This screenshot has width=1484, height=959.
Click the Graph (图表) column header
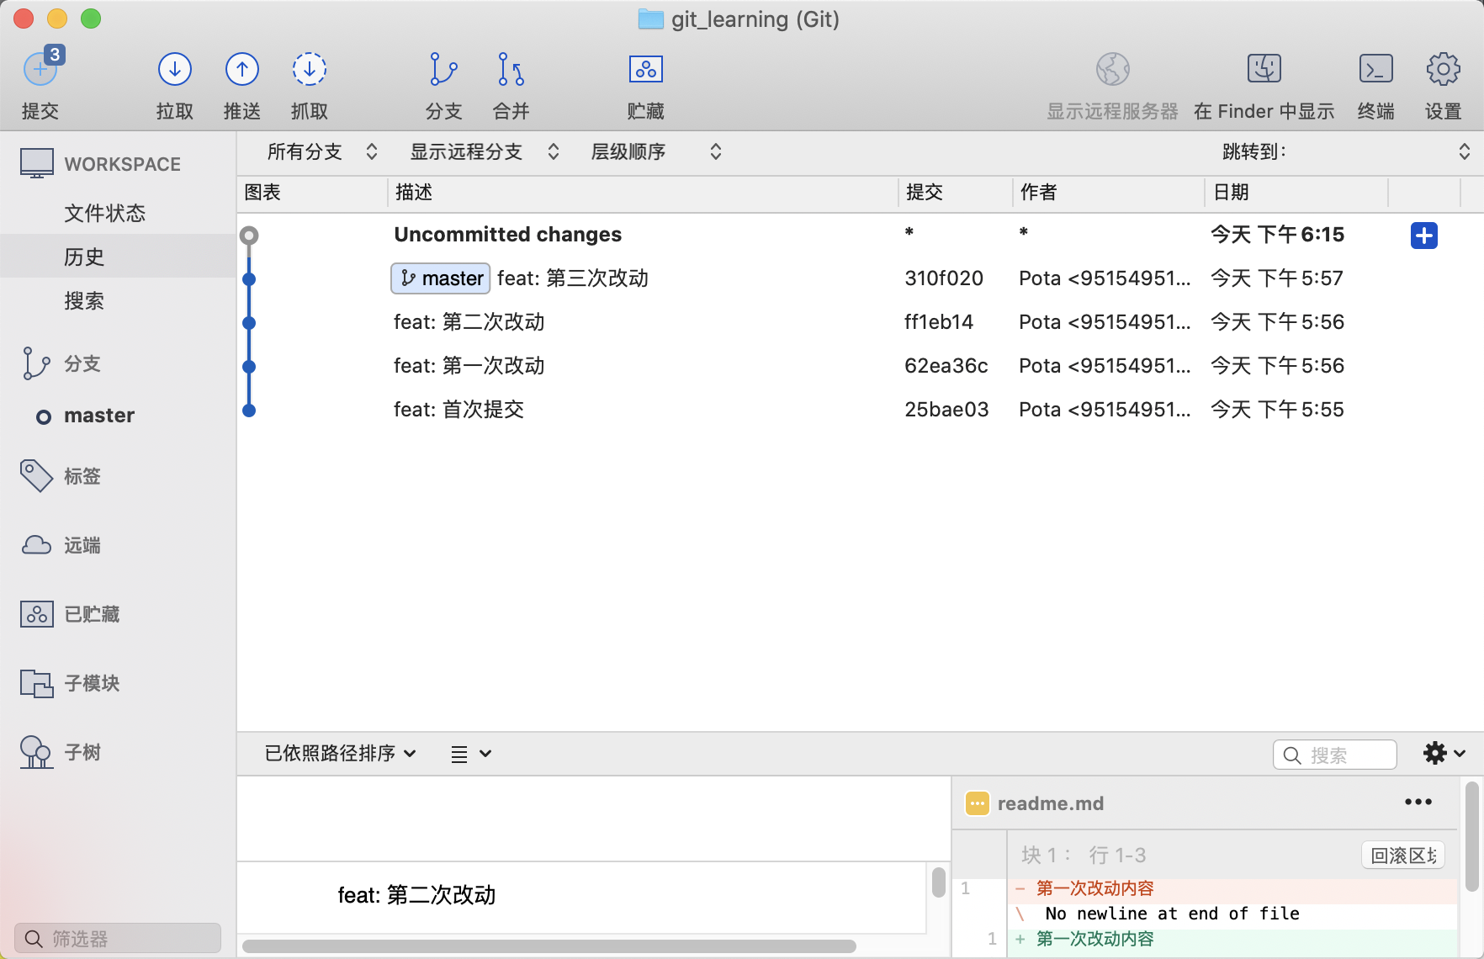tap(312, 193)
